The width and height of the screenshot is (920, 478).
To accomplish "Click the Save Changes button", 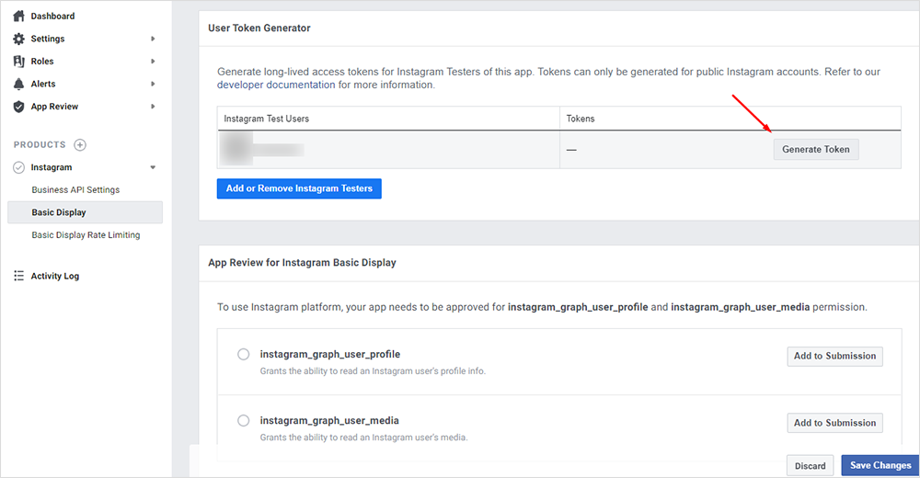I will (x=880, y=466).
